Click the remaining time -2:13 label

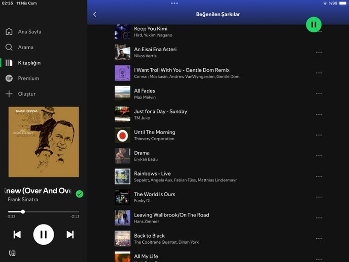pyautogui.click(x=75, y=216)
